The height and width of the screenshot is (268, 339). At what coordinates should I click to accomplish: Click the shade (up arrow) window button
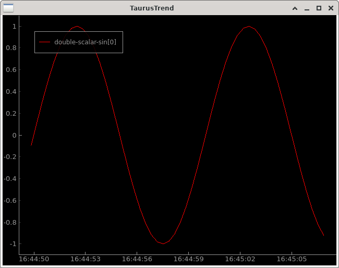point(295,8)
